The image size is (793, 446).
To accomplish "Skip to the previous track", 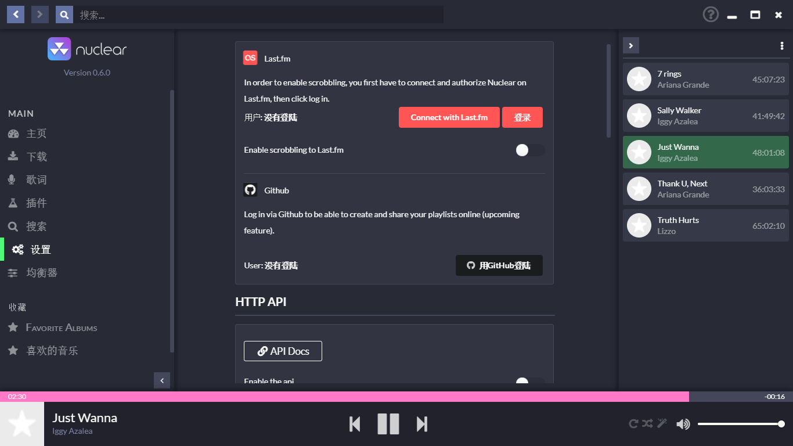I will click(355, 424).
